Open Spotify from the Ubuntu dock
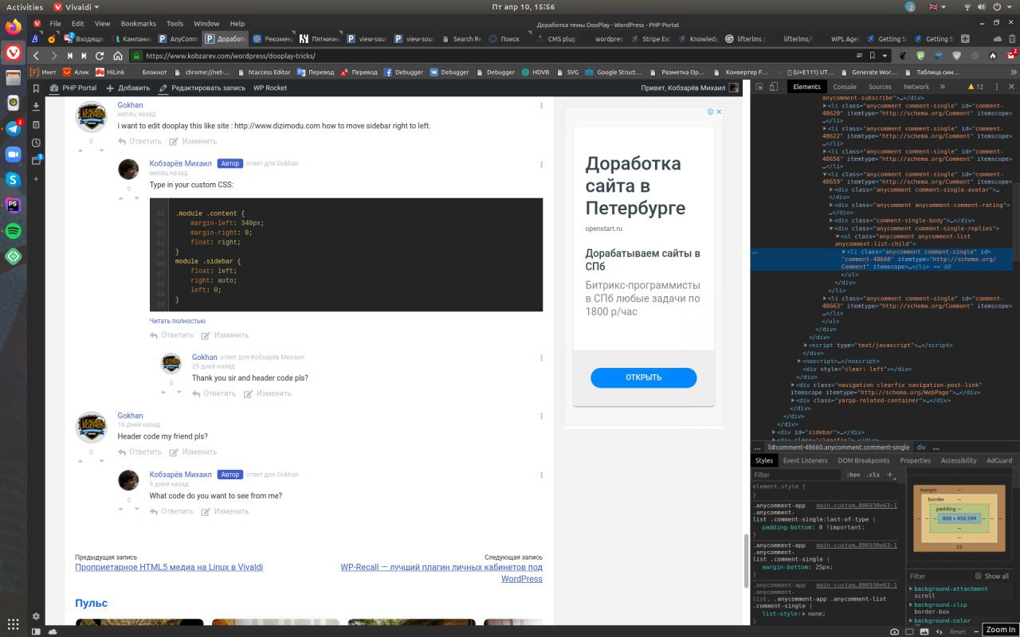 [x=14, y=231]
